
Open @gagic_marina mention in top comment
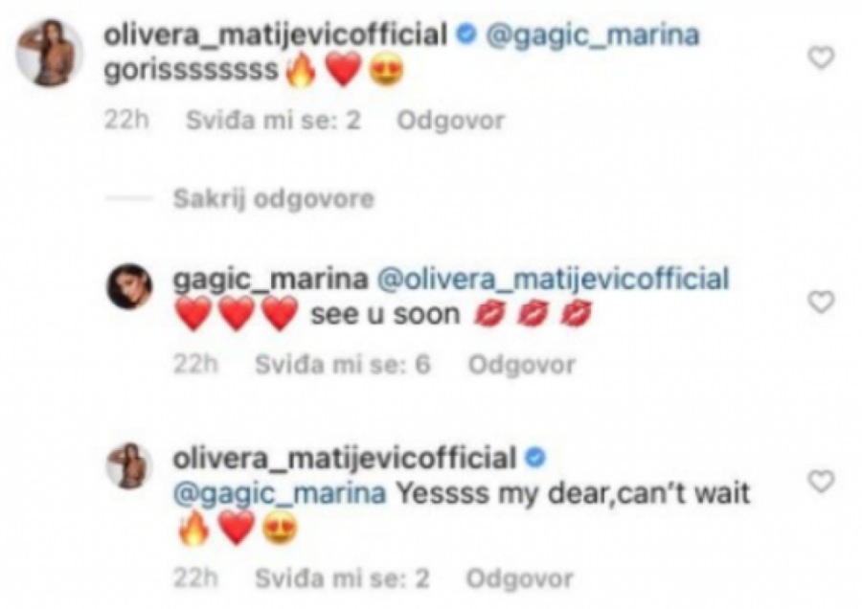(593, 34)
